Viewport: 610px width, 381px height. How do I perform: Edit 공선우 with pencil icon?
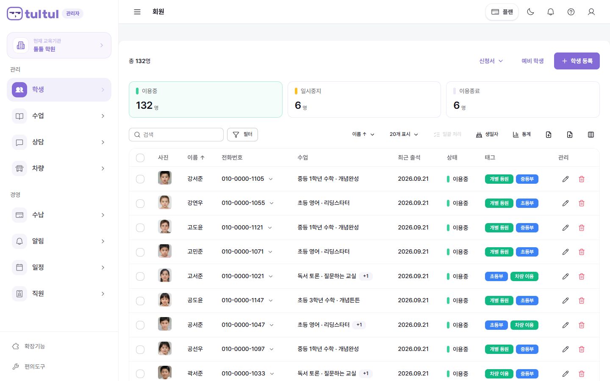(566, 349)
